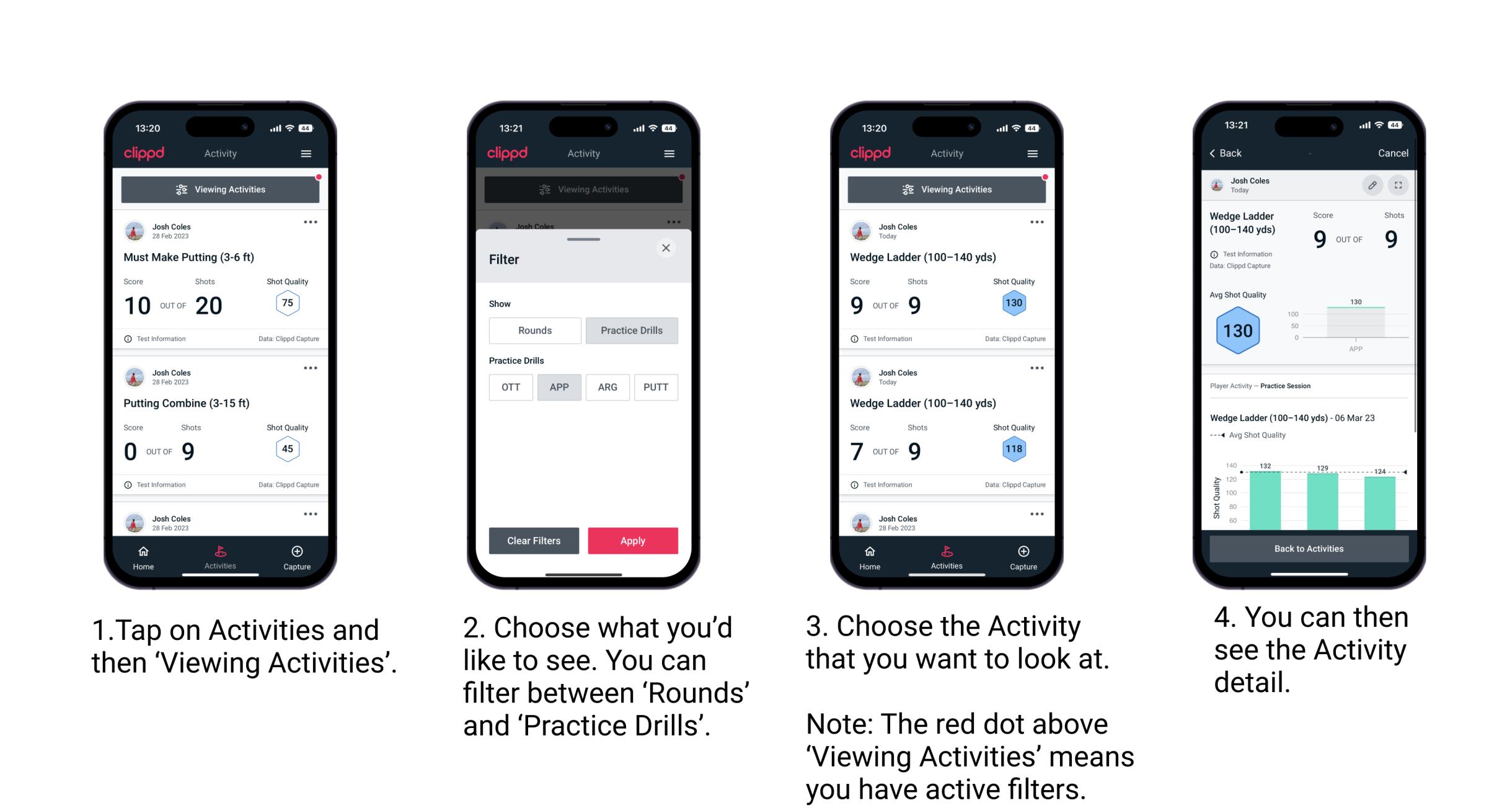The image size is (1502, 808).
Task: Toggle the 'Practice Drills' filter button on
Action: (633, 331)
